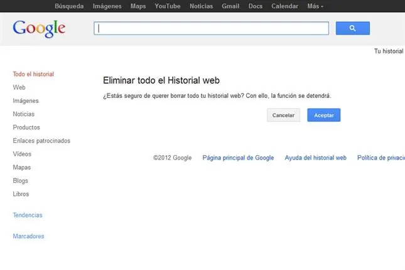The height and width of the screenshot is (270, 405).
Task: Open Ayuda del historial web link
Action: 316,158
